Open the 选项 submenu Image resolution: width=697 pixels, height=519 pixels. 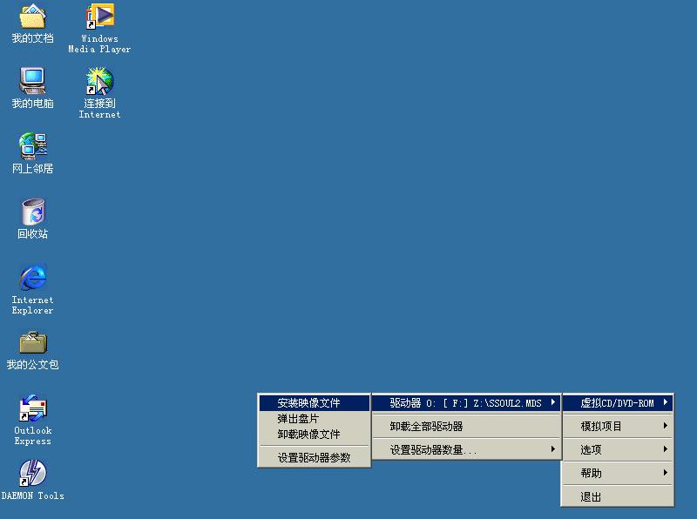(x=618, y=450)
